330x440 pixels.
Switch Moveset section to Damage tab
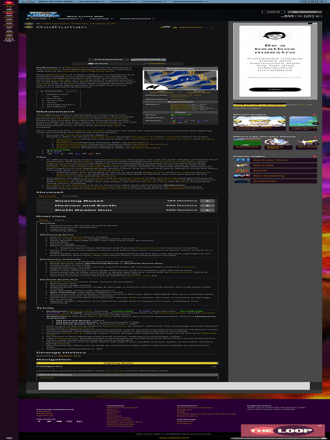coord(70,196)
